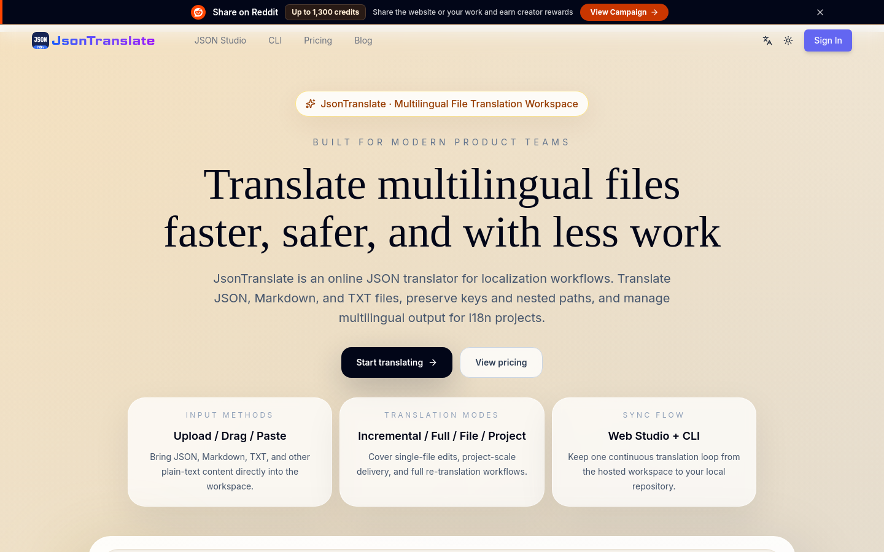This screenshot has height=552, width=884.
Task: Click the 'TRANSLATION MODES' label
Action: [442, 415]
